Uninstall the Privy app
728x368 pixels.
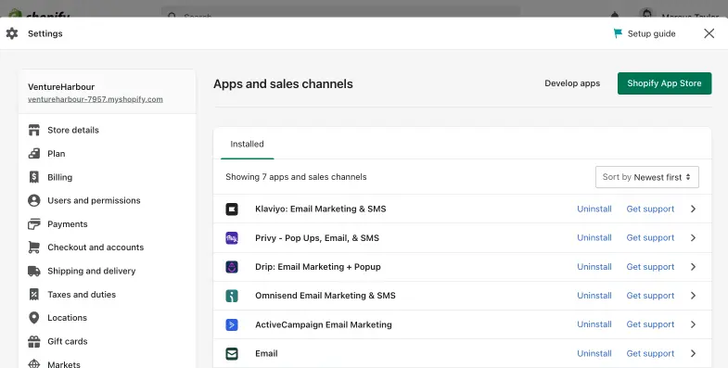pos(594,237)
